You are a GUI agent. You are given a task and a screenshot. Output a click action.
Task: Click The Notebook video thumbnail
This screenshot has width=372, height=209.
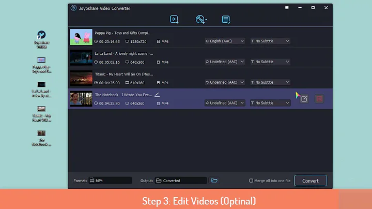(81, 99)
